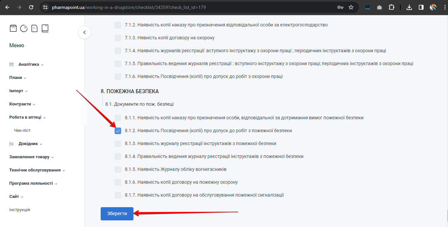This screenshot has height=227, width=448.
Task: Bookmark this page with the star icon
Action: click(x=351, y=7)
